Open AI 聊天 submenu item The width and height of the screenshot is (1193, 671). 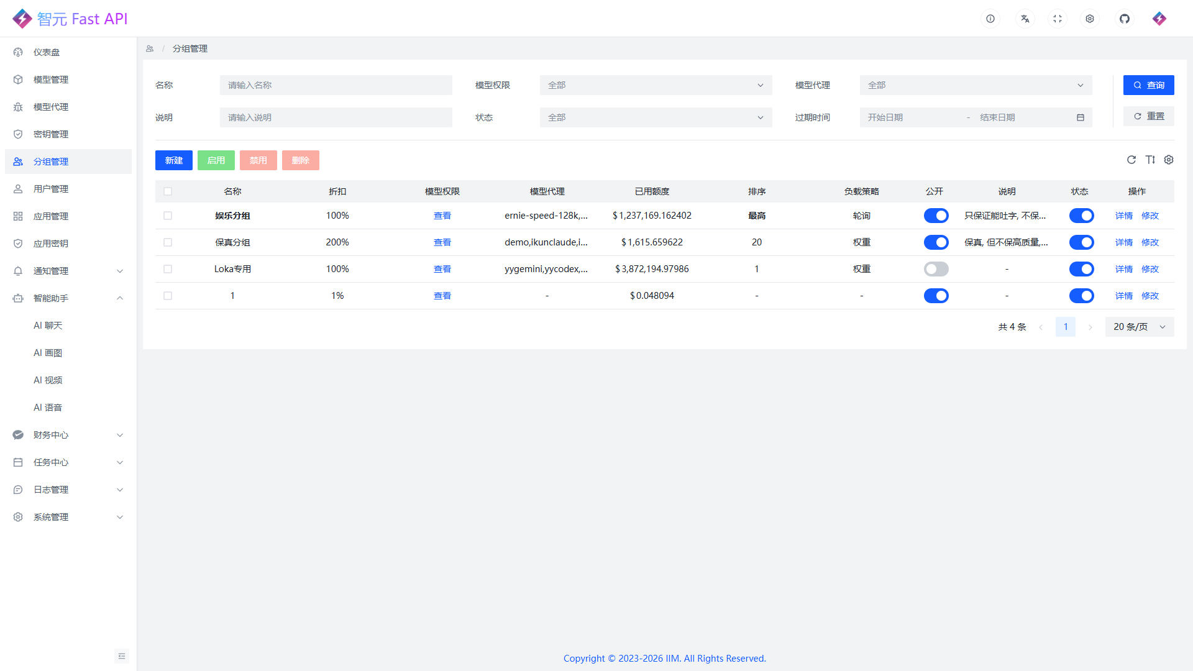coord(48,326)
